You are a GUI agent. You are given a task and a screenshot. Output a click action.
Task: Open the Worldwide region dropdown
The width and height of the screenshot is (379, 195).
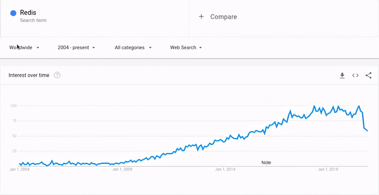(x=24, y=48)
